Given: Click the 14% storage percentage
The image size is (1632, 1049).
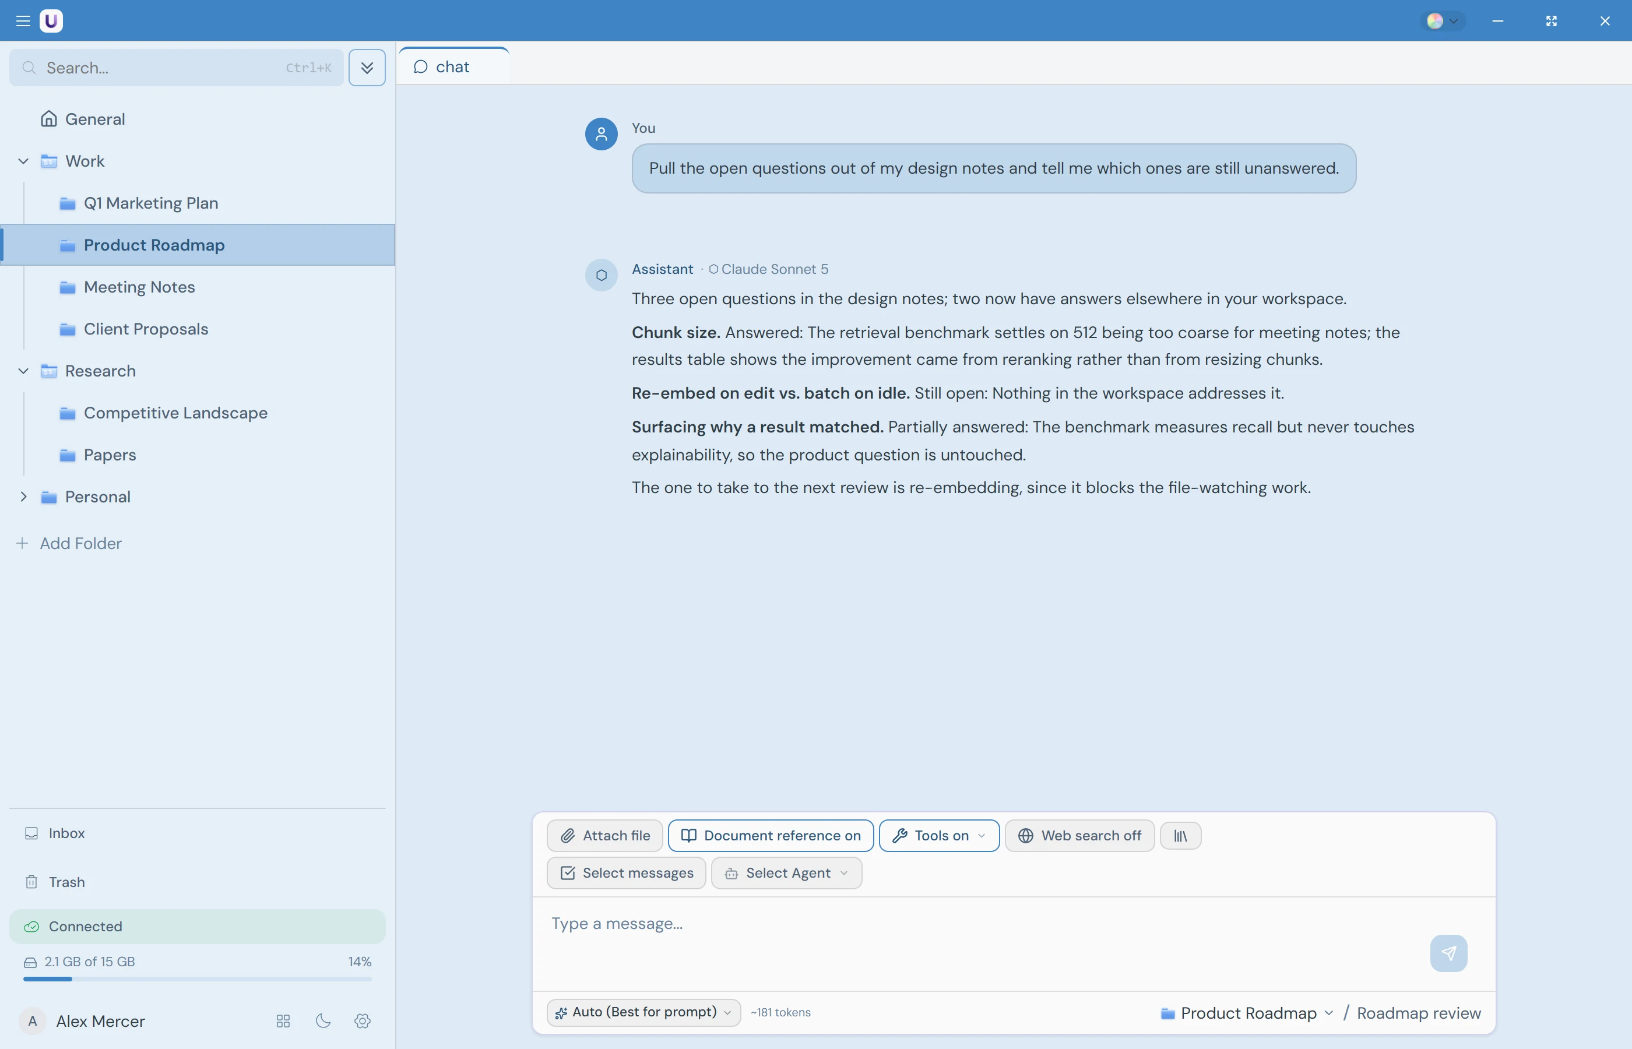Looking at the screenshot, I should pos(360,963).
